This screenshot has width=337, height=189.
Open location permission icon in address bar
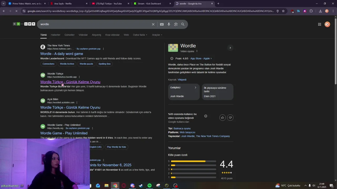pyautogui.click(x=277, y=11)
